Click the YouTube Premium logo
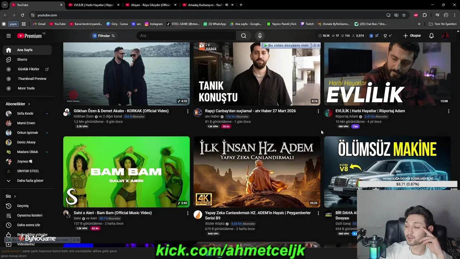The width and height of the screenshot is (460, 259). 29,36
